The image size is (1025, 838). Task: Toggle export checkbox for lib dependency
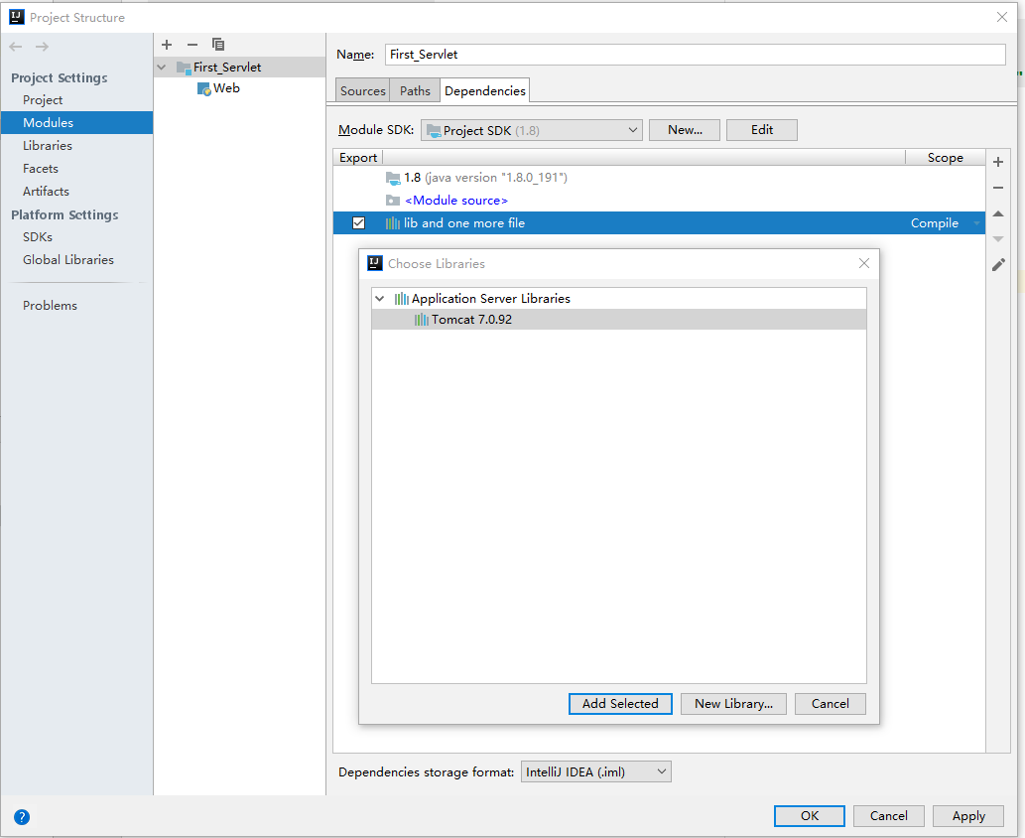[x=359, y=223]
